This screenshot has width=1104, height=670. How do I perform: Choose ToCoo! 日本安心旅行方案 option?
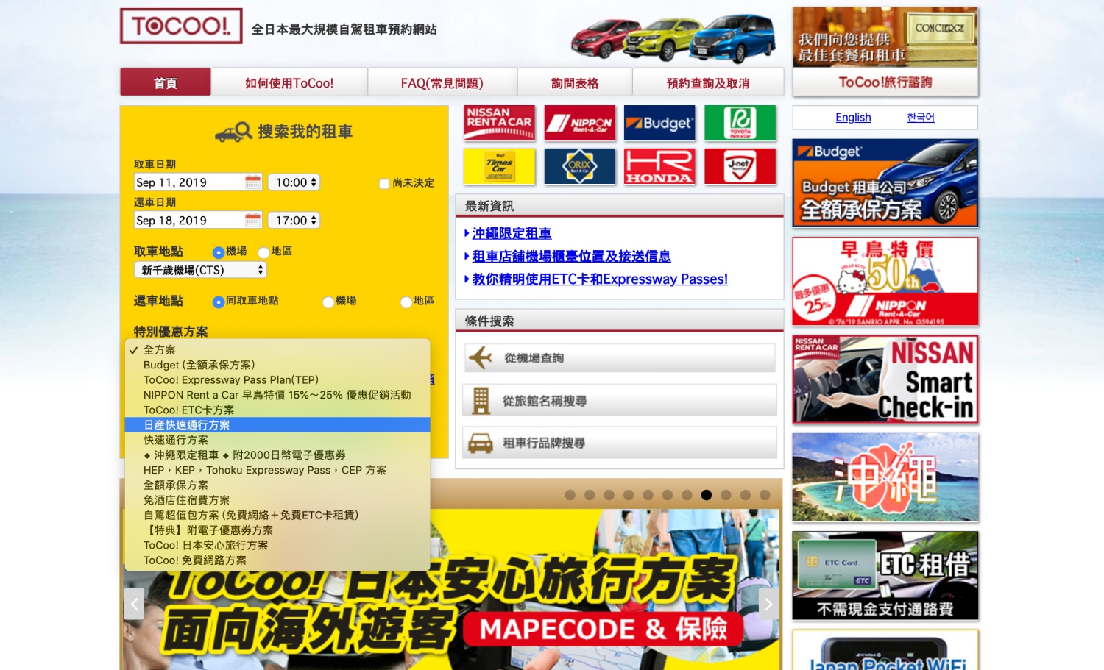(x=277, y=545)
